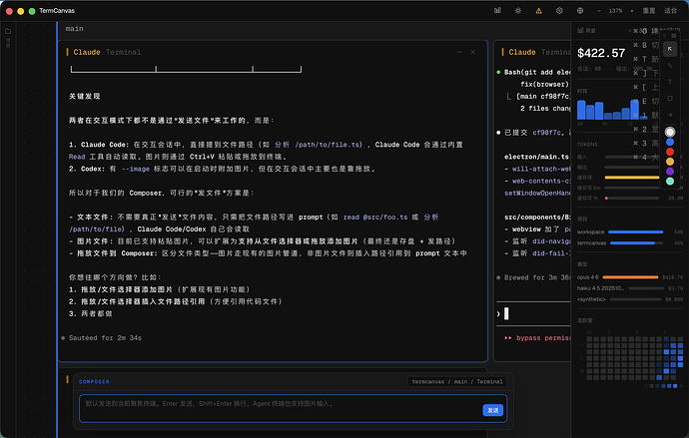The width and height of the screenshot is (689, 438).
Task: Toggle the light theme sun icon
Action: click(518, 11)
